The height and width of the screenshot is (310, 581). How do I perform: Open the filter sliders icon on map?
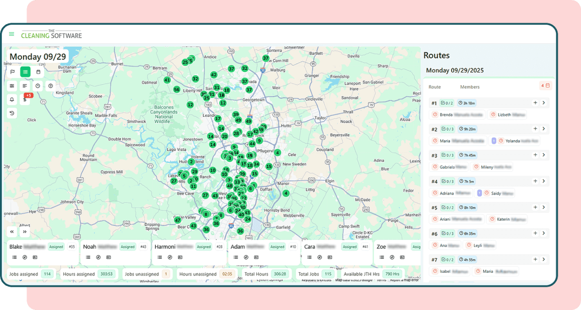13,86
